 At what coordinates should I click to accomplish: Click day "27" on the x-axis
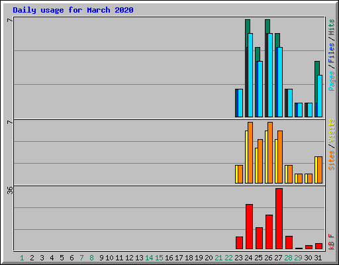[x=278, y=258]
